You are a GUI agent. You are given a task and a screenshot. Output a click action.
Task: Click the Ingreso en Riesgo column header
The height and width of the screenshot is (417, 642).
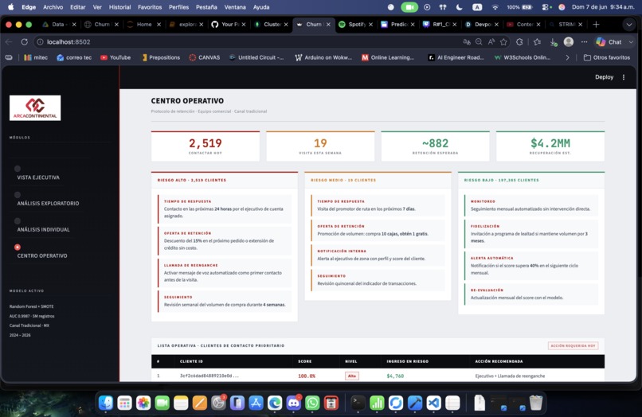coord(407,361)
